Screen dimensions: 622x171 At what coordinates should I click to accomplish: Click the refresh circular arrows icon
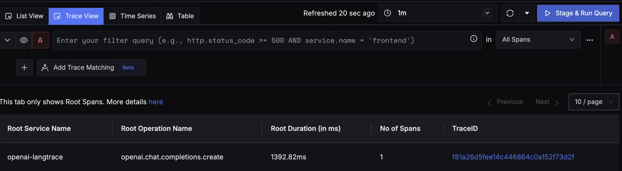510,13
